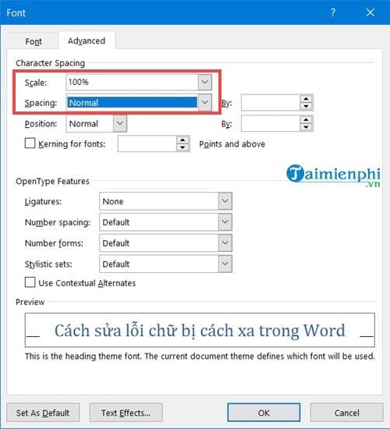Click the OpenType Features heading
The width and height of the screenshot is (390, 429).
click(52, 181)
